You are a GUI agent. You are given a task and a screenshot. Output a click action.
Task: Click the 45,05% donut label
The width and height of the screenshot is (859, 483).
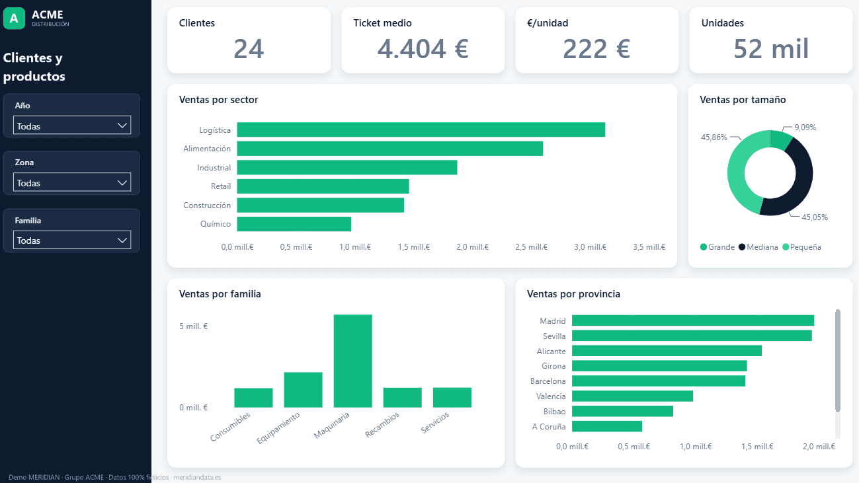click(815, 217)
